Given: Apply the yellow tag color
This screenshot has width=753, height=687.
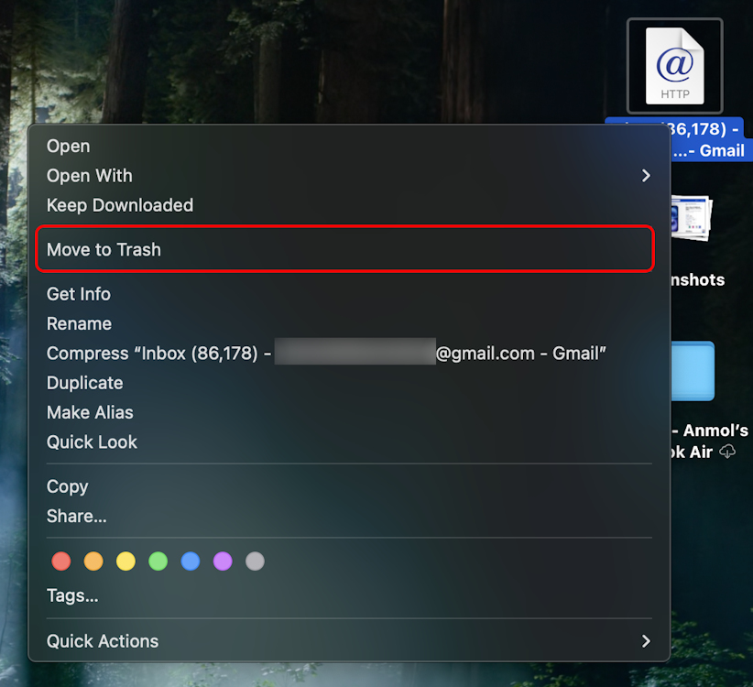Looking at the screenshot, I should click(x=125, y=562).
